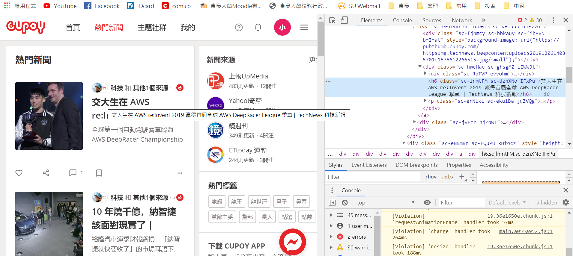Open the YouTube bookmark

click(60, 6)
